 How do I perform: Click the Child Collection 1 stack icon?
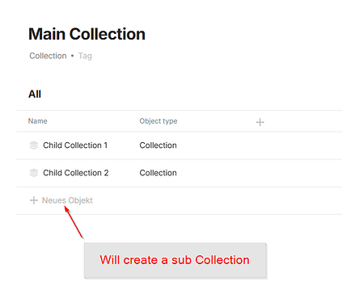pyautogui.click(x=34, y=145)
